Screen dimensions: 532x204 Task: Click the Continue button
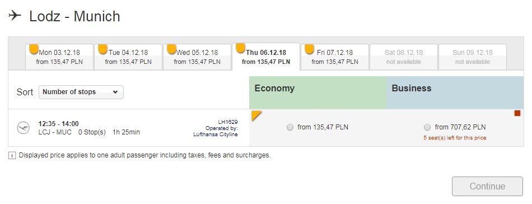pos(487,187)
